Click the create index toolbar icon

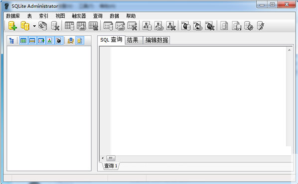click(x=108, y=26)
